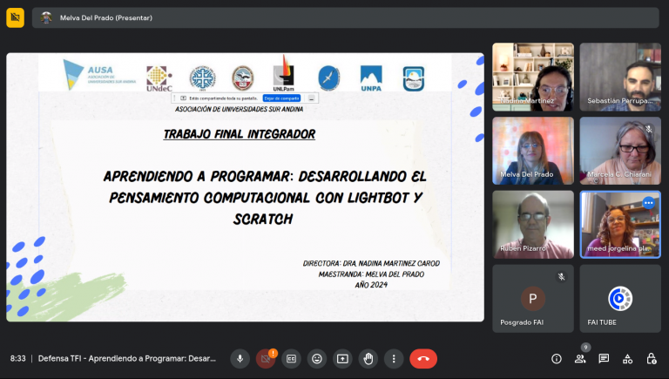Open meeting details info icon
Image resolution: width=669 pixels, height=379 pixels.
[x=557, y=359]
